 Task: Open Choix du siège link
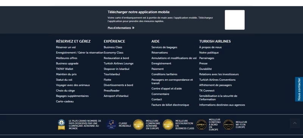65,90
